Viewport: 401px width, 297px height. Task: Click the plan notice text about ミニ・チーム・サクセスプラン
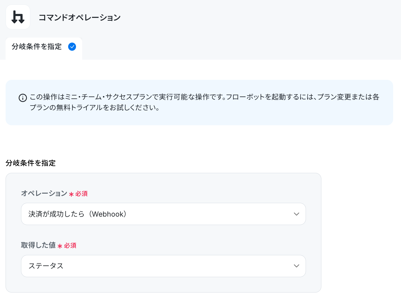(204, 97)
